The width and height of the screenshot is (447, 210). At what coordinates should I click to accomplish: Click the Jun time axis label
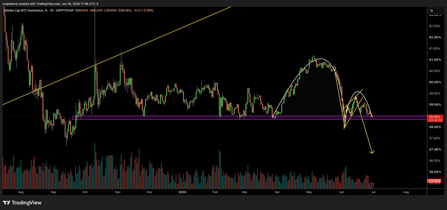(x=342, y=192)
